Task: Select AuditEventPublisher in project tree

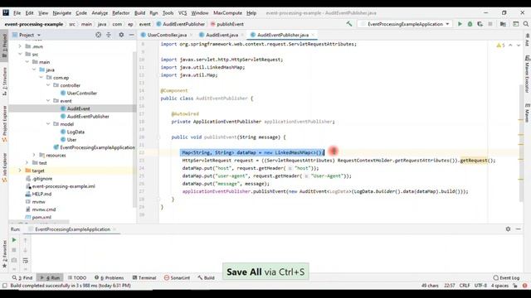Action: (88, 116)
